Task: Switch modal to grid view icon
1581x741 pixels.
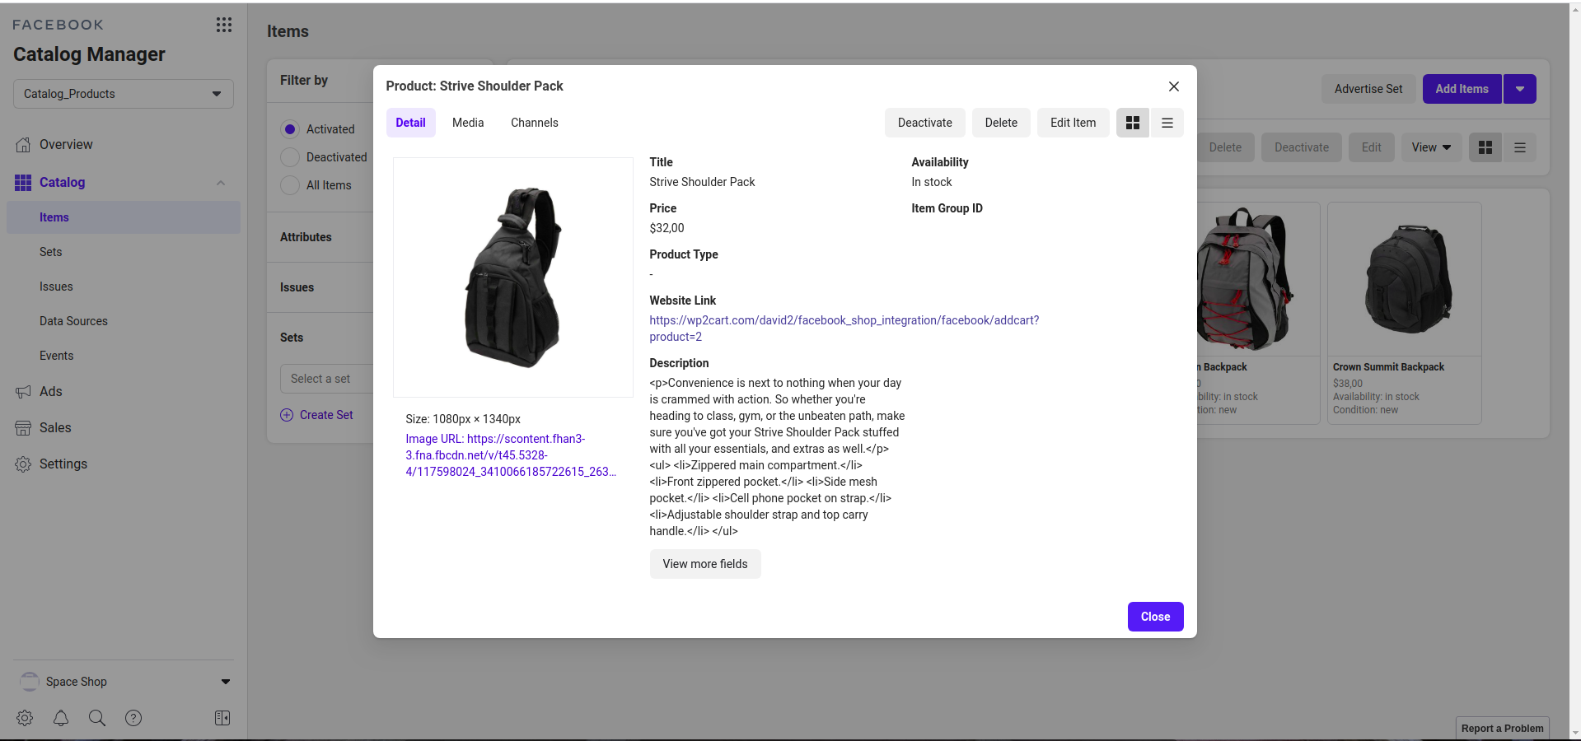Action: tap(1132, 123)
